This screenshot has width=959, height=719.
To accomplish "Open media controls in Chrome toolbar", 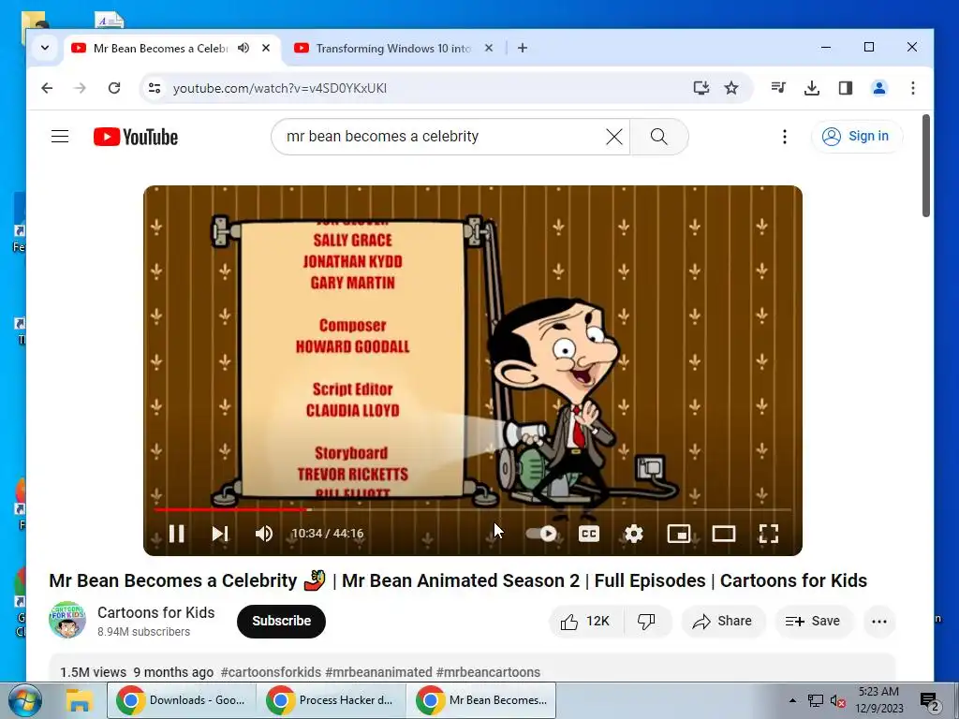I will coord(778,88).
